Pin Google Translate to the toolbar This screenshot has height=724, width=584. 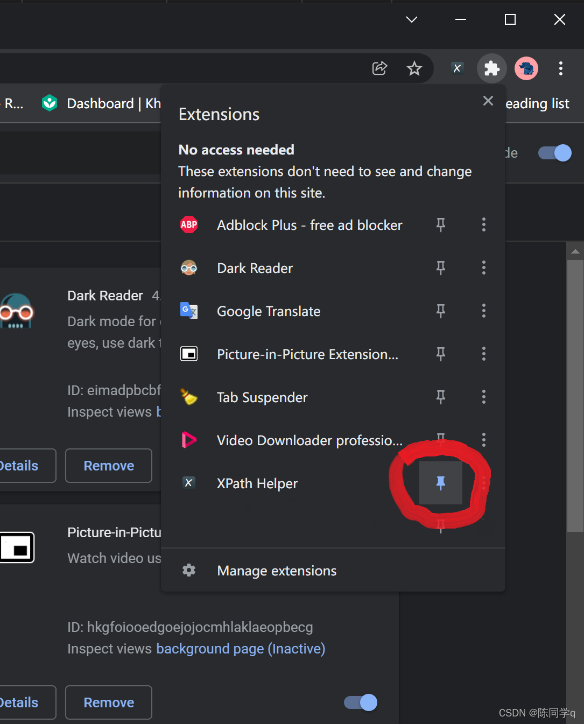click(441, 311)
